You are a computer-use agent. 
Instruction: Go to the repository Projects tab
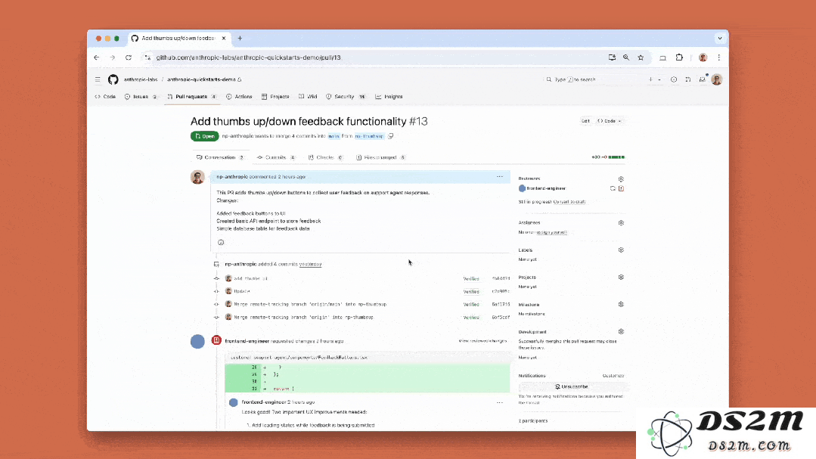(x=275, y=97)
